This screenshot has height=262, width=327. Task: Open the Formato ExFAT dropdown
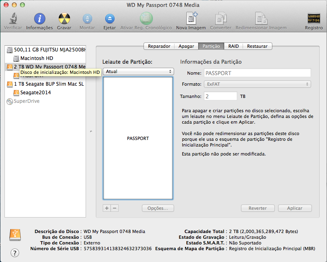point(257,84)
